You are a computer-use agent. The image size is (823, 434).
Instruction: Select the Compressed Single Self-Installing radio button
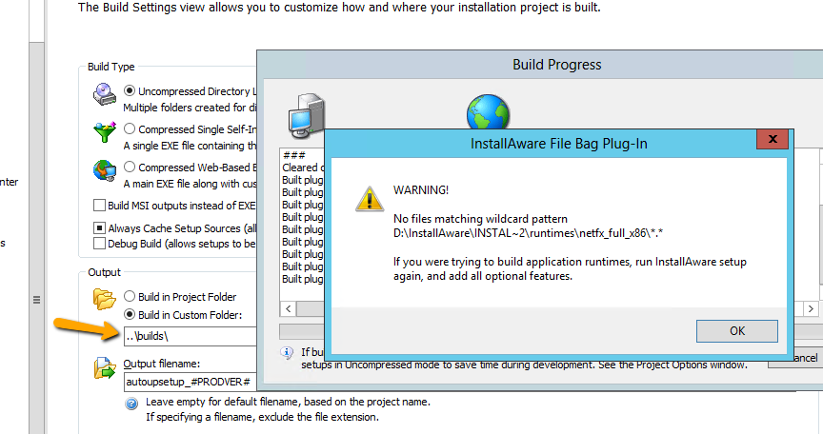(x=130, y=128)
